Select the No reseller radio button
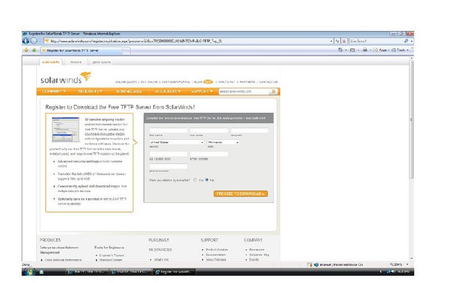Screen dimensions: 452x283 [207, 180]
